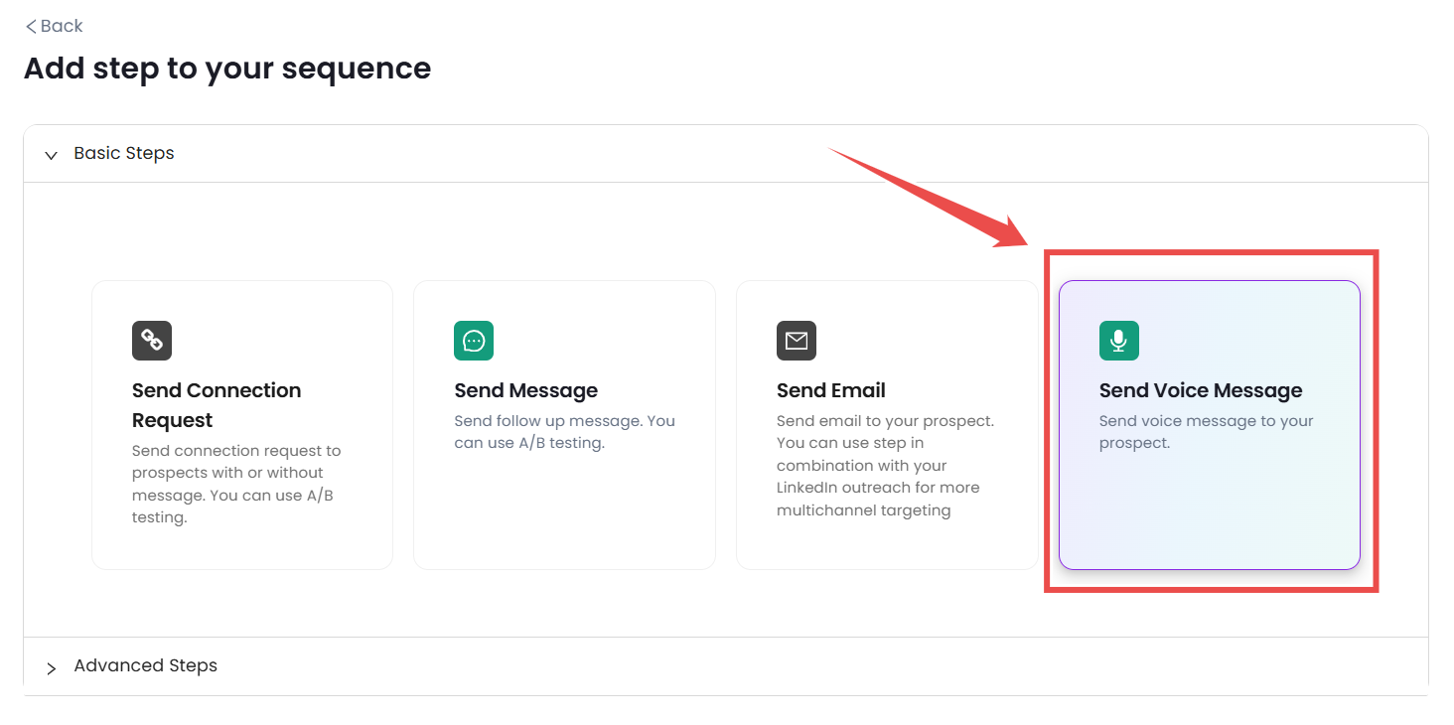Choose the Send Email step card
Viewport: 1454px width, 725px height.
887,425
